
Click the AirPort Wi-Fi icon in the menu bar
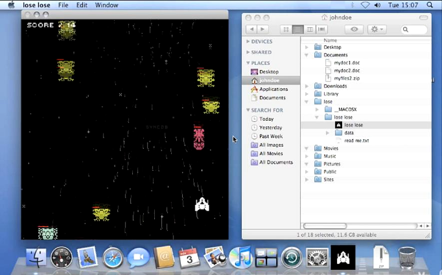pos(366,5)
